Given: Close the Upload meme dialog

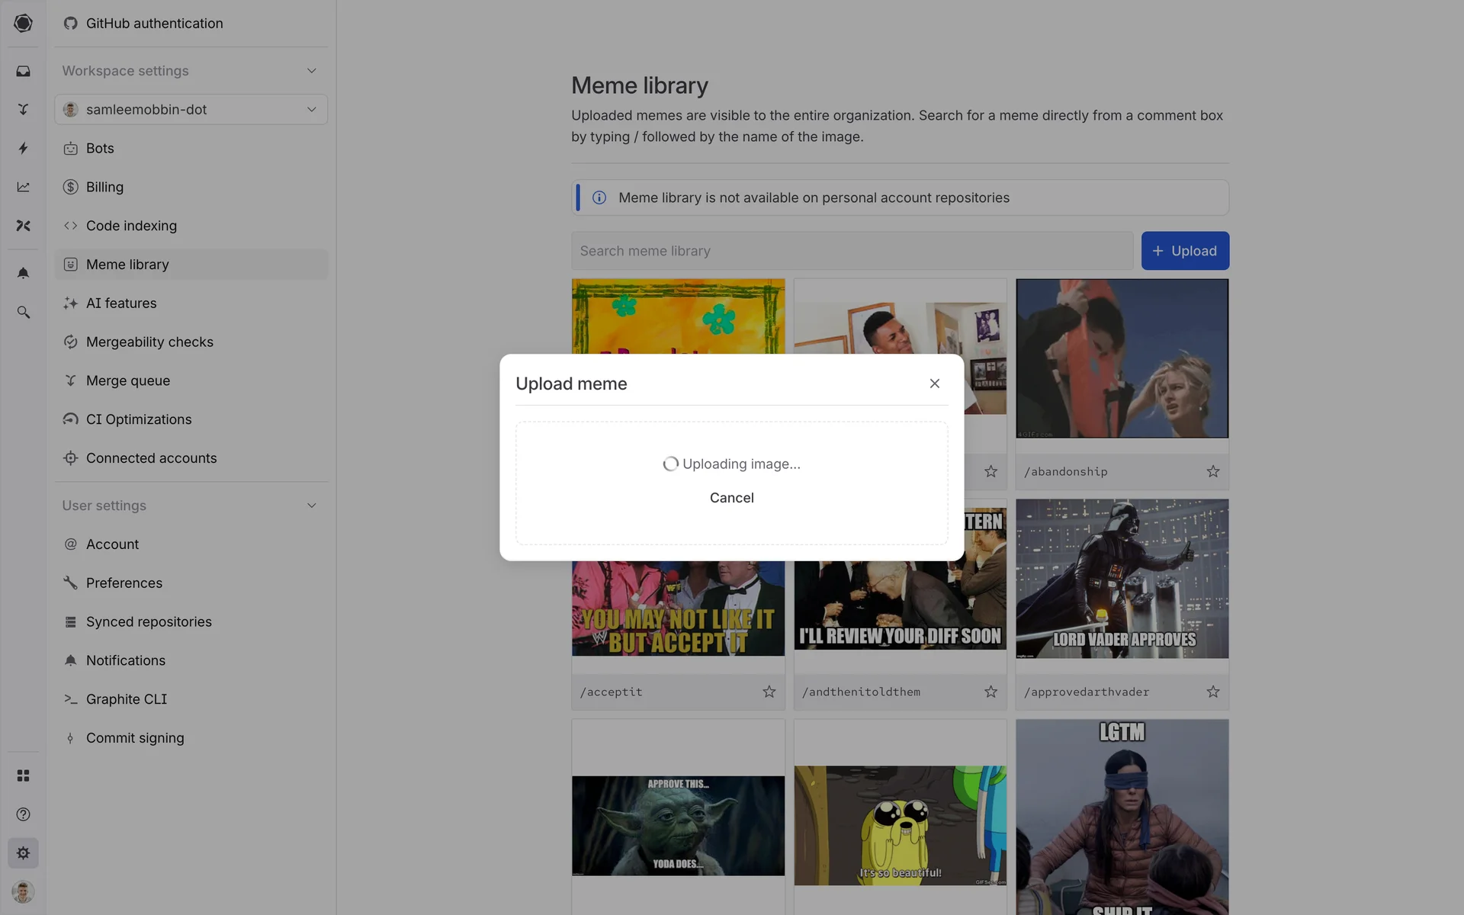Looking at the screenshot, I should [x=934, y=384].
